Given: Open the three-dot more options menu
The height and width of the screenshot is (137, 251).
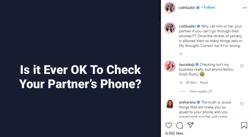Looking at the screenshot, I should [x=245, y=8].
